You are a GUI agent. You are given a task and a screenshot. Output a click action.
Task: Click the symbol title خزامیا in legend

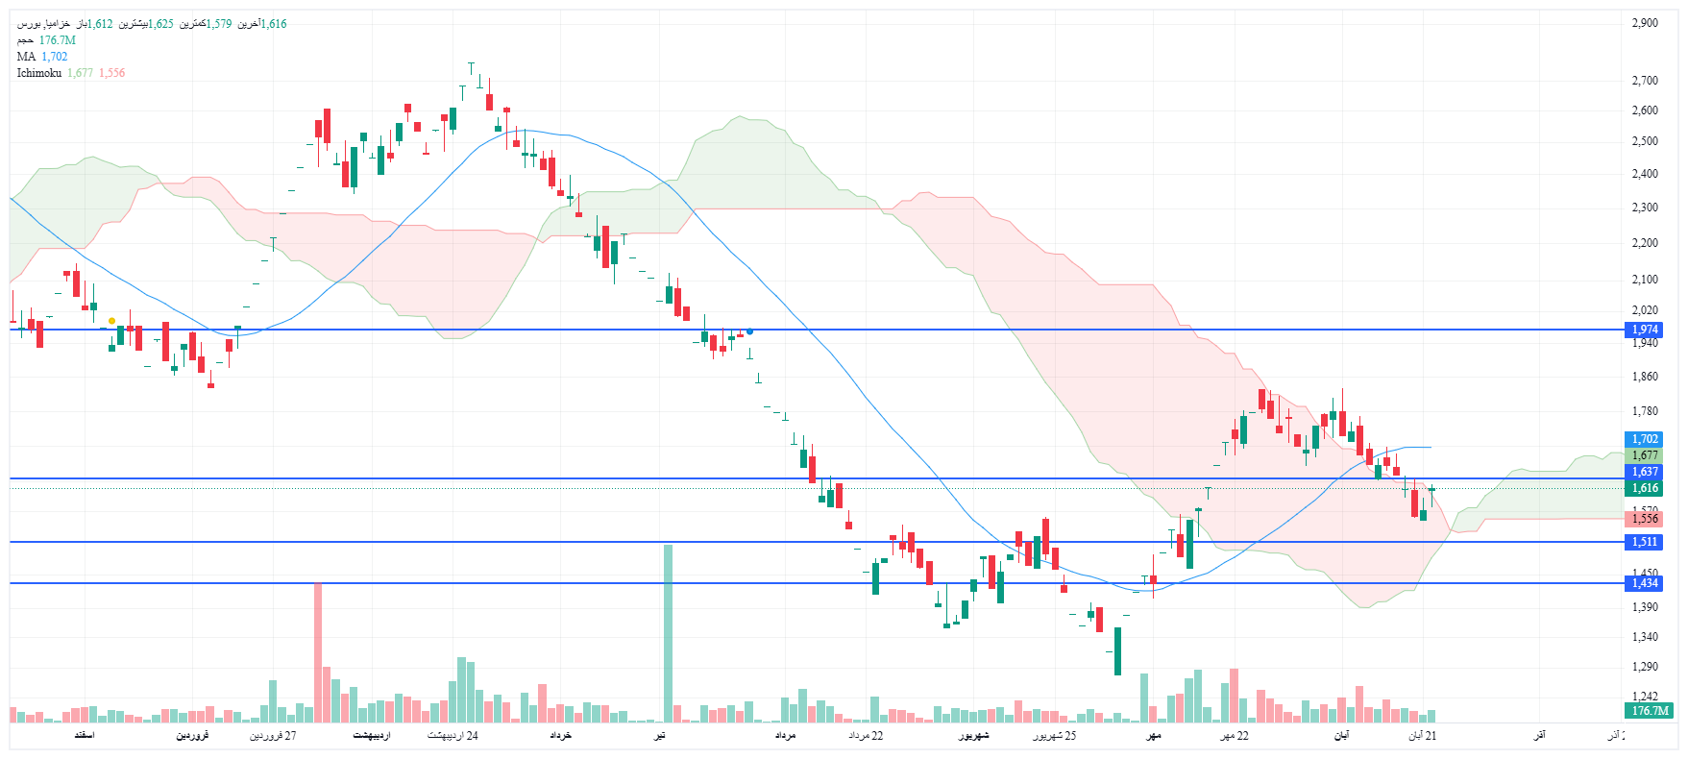point(59,24)
